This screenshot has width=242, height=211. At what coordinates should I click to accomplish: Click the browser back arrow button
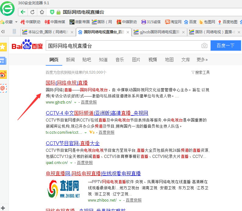23,12
